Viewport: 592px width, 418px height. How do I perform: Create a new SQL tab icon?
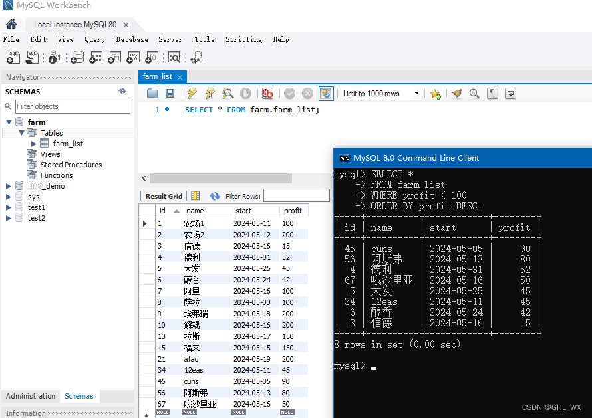coord(13,57)
